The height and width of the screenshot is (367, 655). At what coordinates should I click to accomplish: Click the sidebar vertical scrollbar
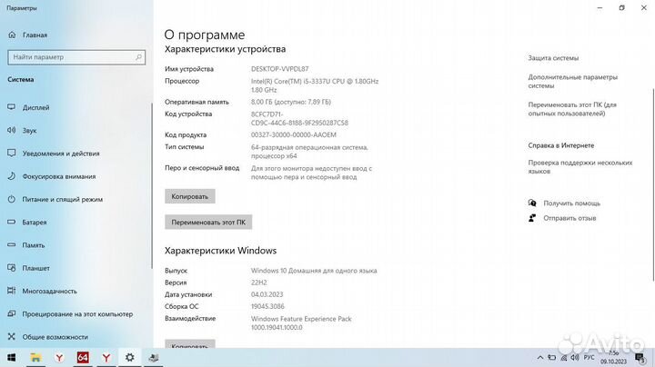(x=152, y=185)
